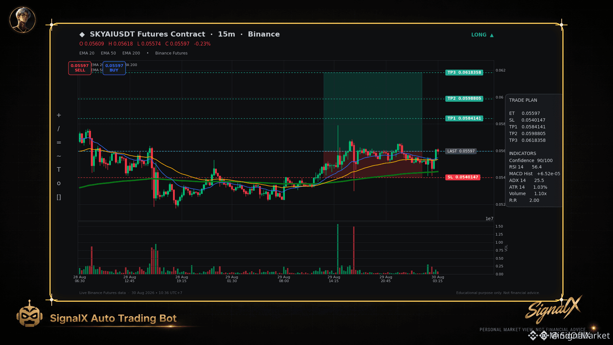The image size is (613, 345).
Task: Select the slash line drawing tool
Action: 59,129
